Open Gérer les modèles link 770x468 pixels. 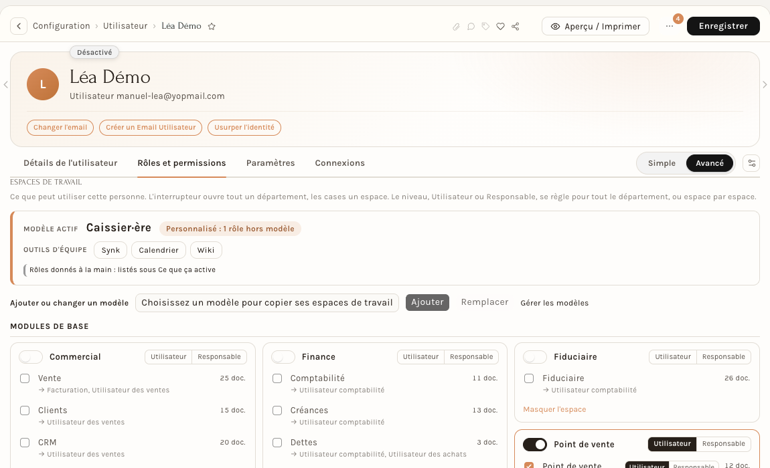[554, 303]
